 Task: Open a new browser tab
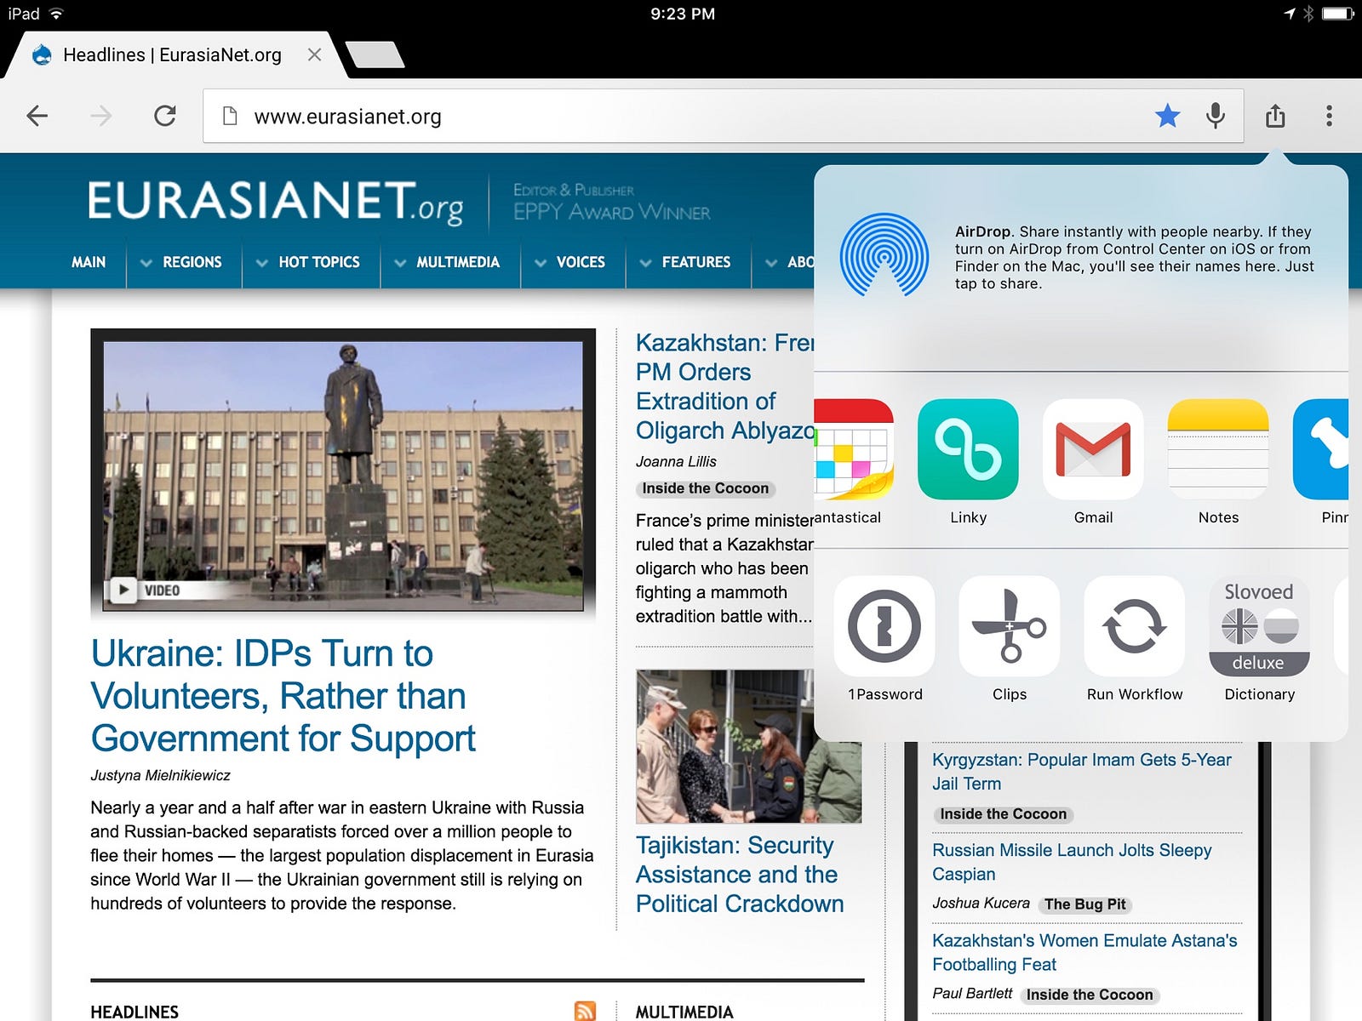tap(375, 54)
